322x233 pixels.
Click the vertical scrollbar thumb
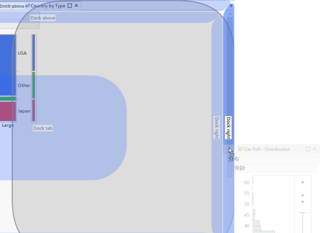click(x=230, y=97)
